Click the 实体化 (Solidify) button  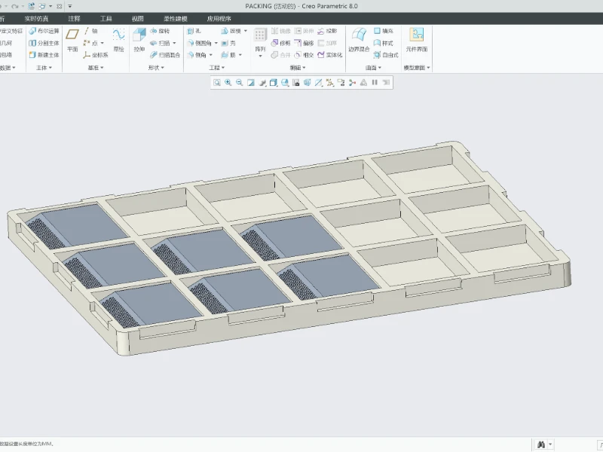[x=330, y=55]
